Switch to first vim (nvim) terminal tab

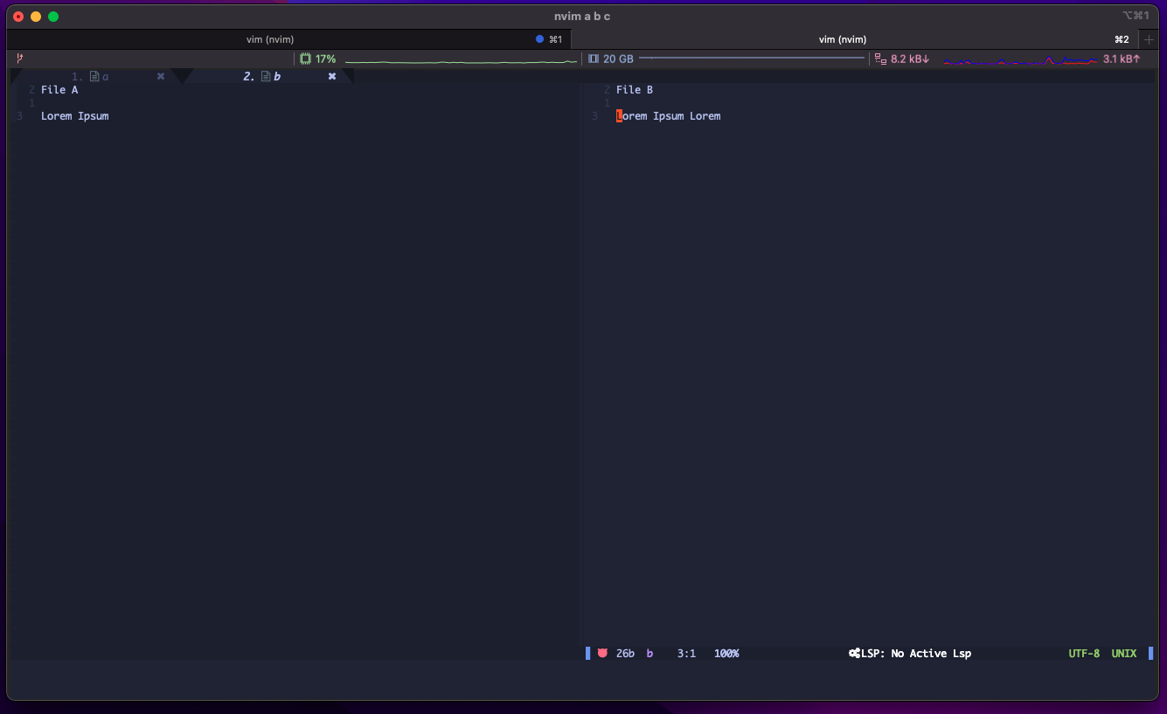click(x=288, y=39)
